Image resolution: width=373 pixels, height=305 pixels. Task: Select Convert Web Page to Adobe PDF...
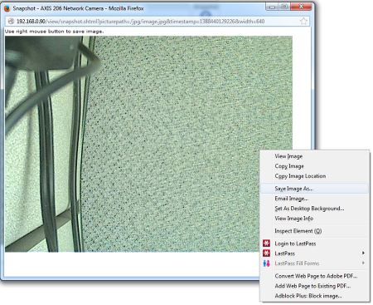click(316, 276)
